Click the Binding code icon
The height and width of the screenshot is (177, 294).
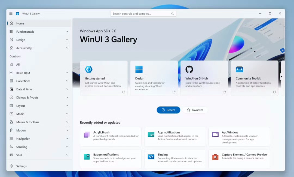tap(151, 157)
